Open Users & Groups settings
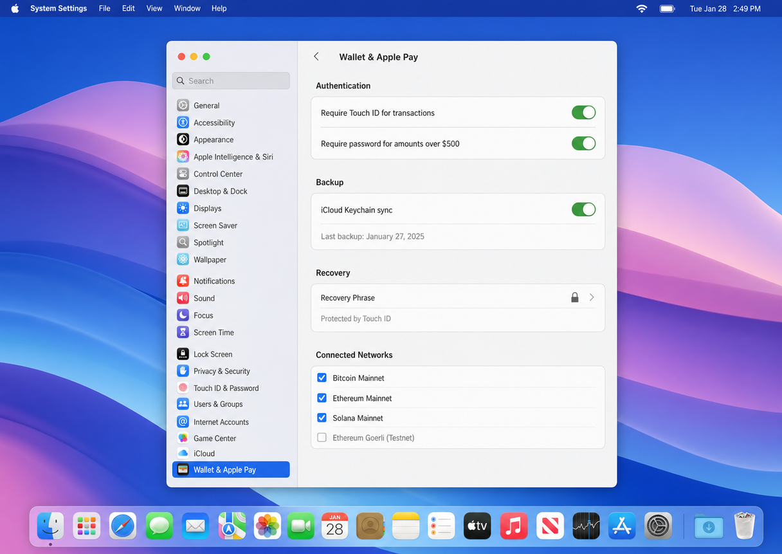Screen dimensions: 782x554 coord(231,404)
